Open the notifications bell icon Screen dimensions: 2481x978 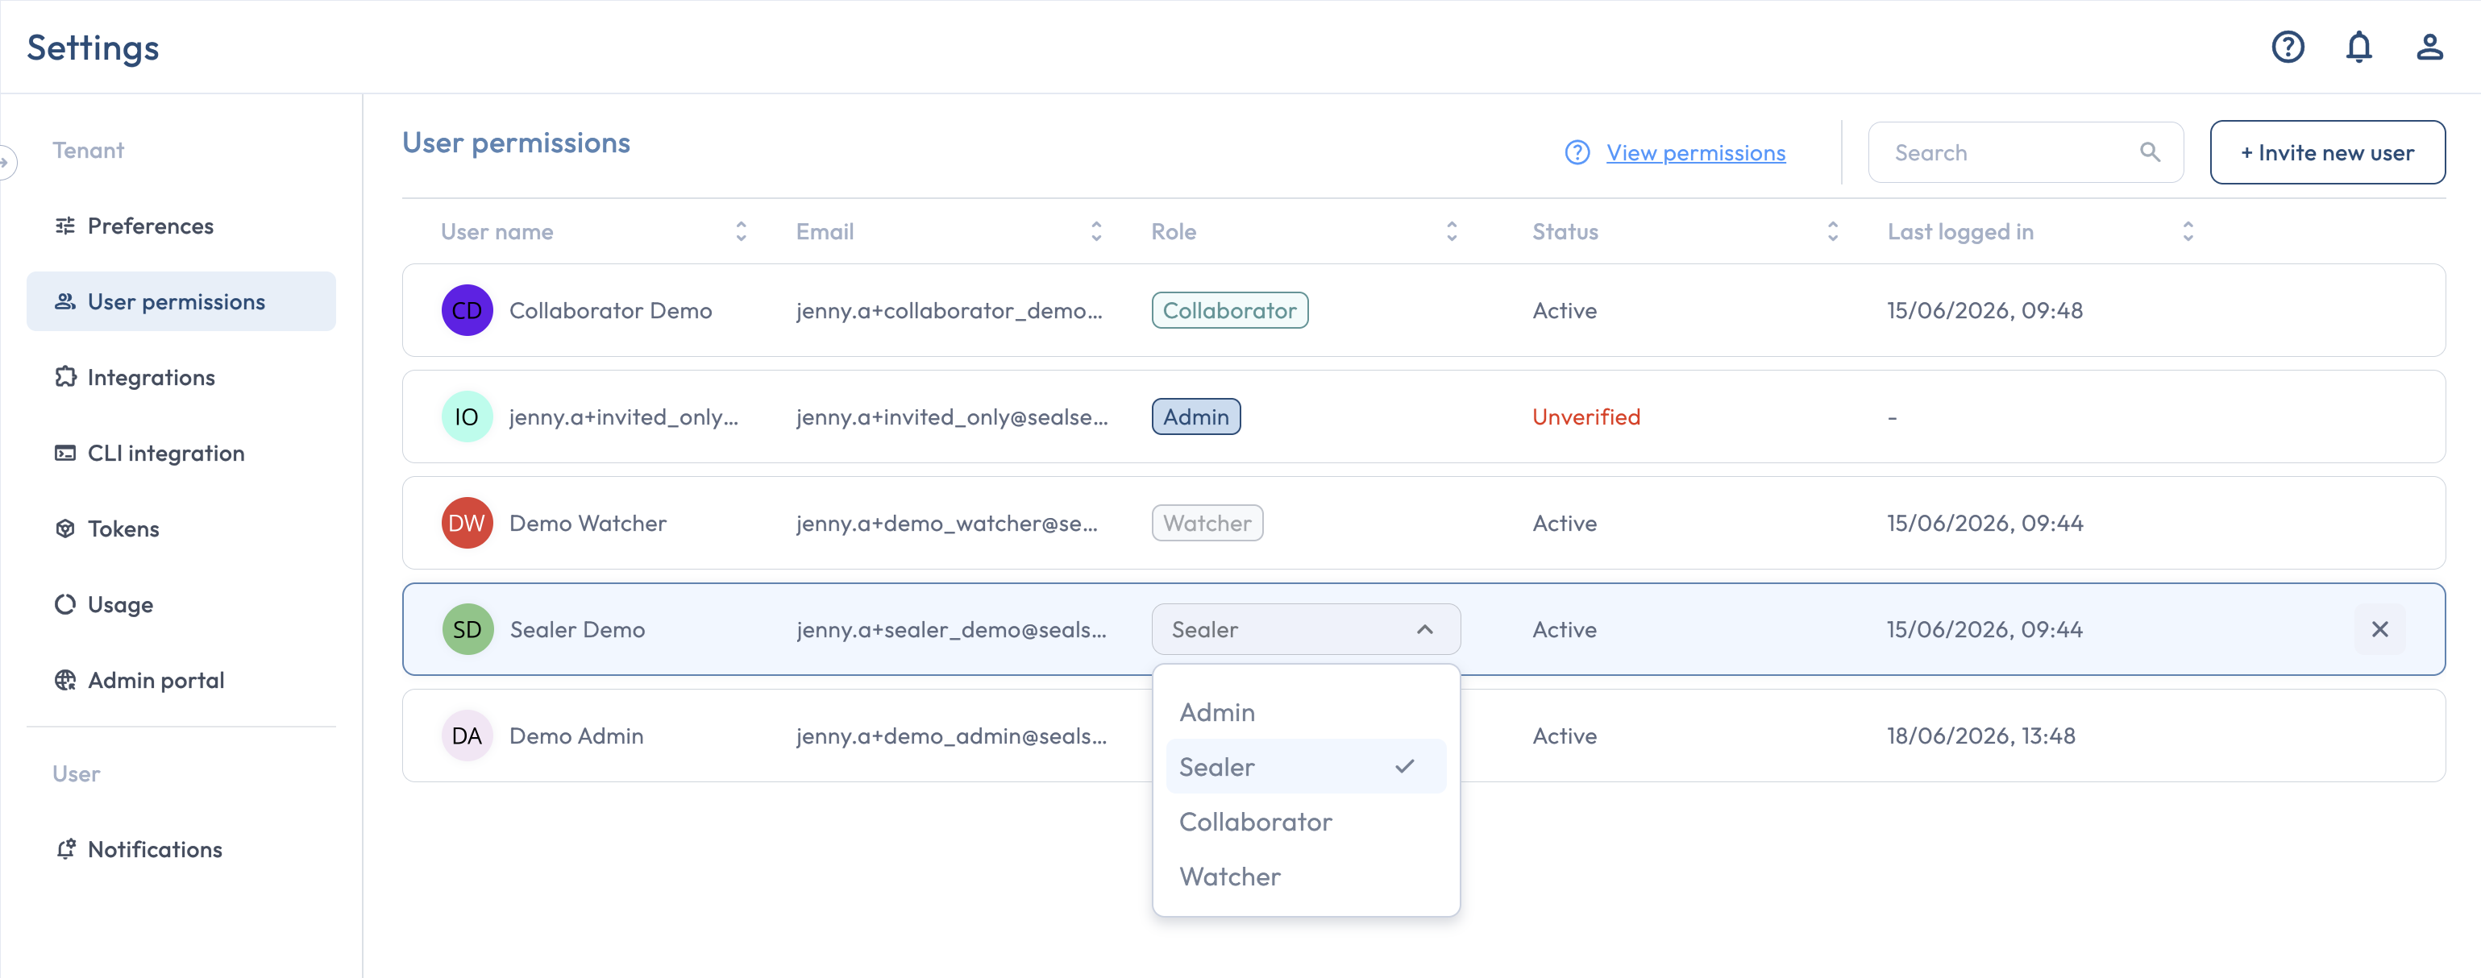pos(2358,46)
